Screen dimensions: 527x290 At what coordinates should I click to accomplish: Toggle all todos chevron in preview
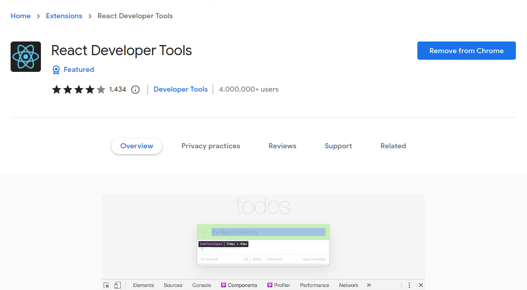point(203,232)
